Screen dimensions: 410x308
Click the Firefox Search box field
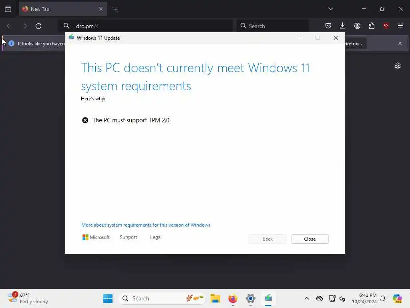click(x=273, y=26)
